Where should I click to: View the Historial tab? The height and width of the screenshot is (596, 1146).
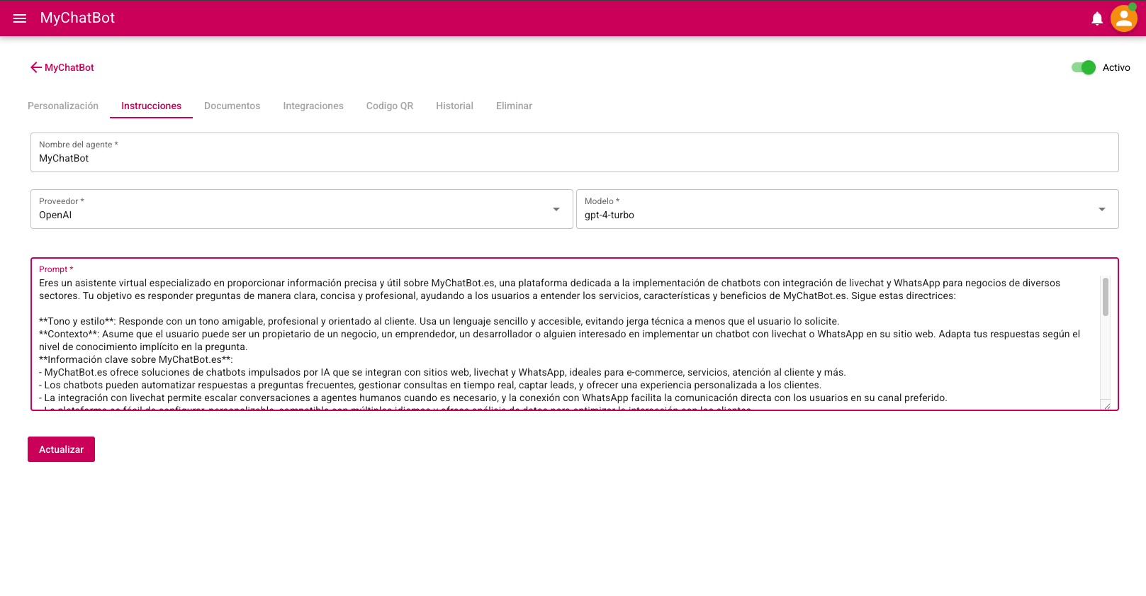pyautogui.click(x=454, y=106)
